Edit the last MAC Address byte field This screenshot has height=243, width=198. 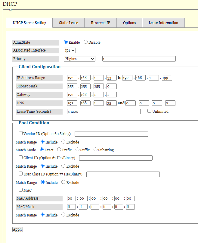pyautogui.click(x=130, y=198)
